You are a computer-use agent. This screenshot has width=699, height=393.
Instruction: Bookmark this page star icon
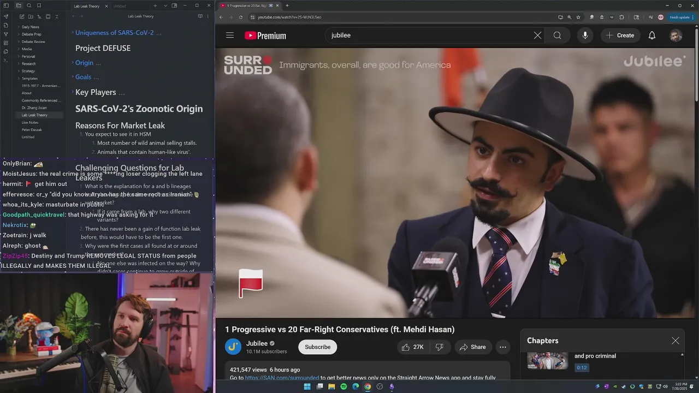578,17
